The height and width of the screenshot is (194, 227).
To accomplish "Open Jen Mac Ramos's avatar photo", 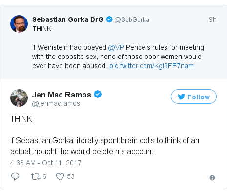I will tap(19, 98).
